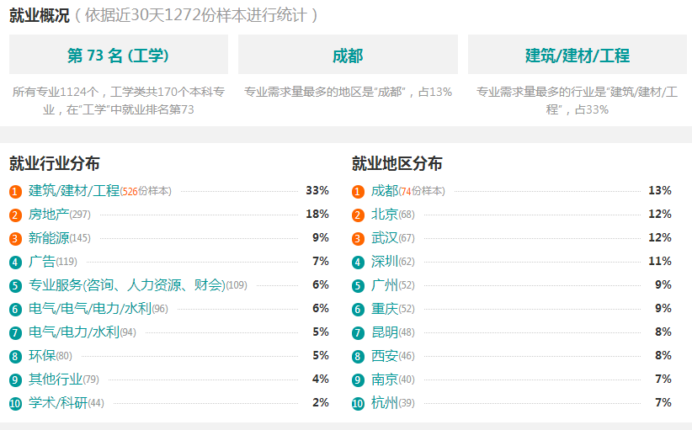The height and width of the screenshot is (430, 692).
Task: Click rank badge 2 beside 房地产
Action: tap(15, 215)
